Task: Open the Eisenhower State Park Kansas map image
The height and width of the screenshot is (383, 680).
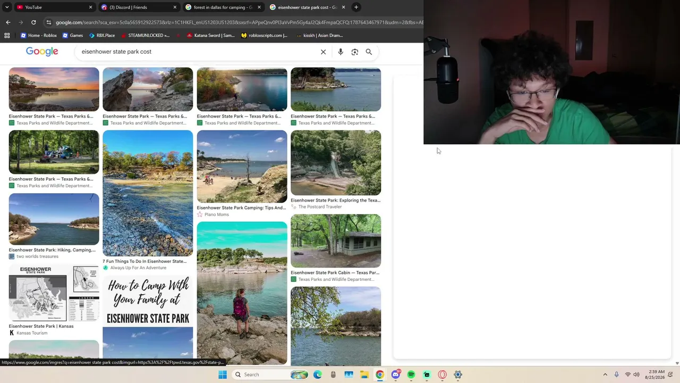Action: [54, 293]
